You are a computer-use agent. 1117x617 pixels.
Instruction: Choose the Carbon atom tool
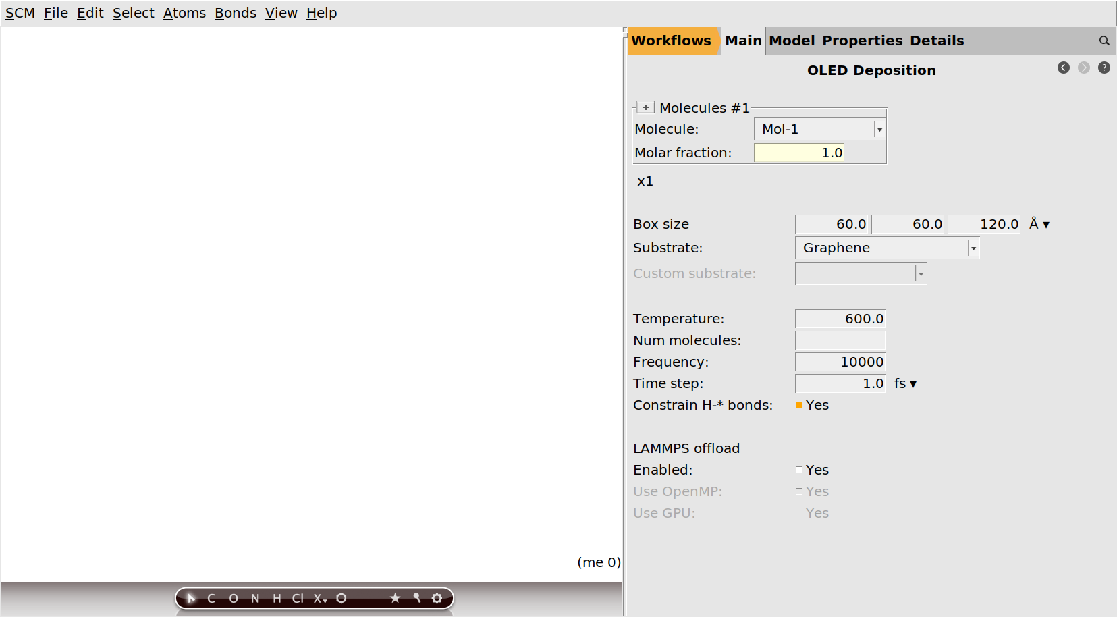pos(211,598)
